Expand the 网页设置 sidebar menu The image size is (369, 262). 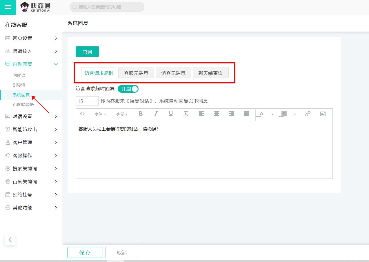pyautogui.click(x=31, y=38)
